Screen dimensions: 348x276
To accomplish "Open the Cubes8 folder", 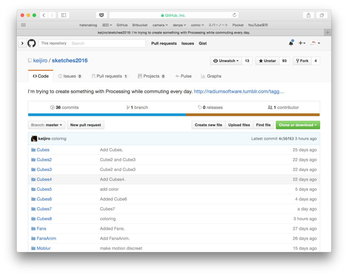I will pos(44,219).
